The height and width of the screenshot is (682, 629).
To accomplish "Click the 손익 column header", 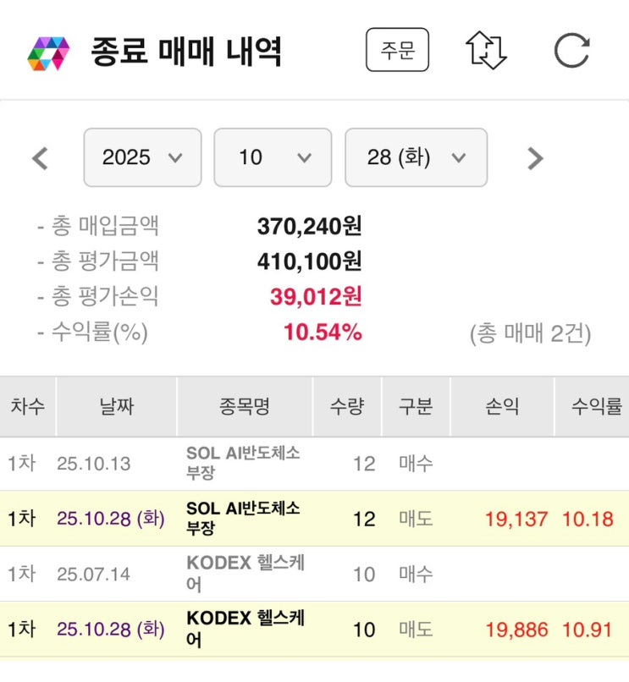I will click(x=501, y=406).
